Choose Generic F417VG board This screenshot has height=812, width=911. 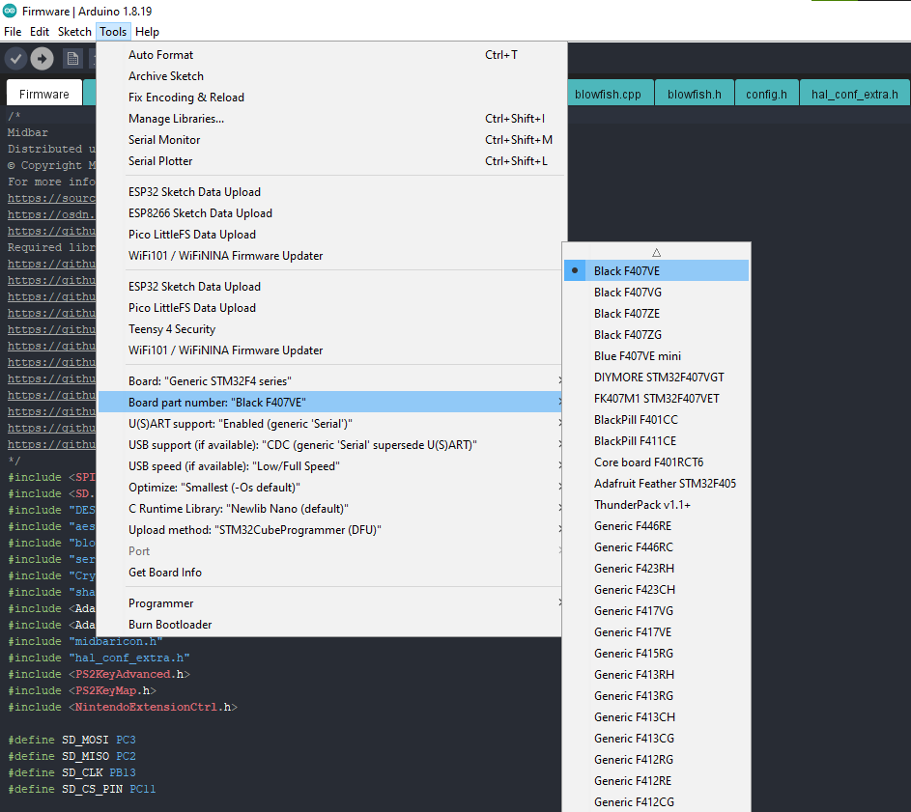pos(657,611)
